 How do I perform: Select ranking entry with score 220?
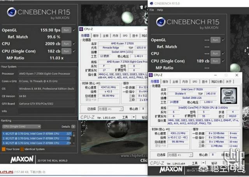click(37, 138)
